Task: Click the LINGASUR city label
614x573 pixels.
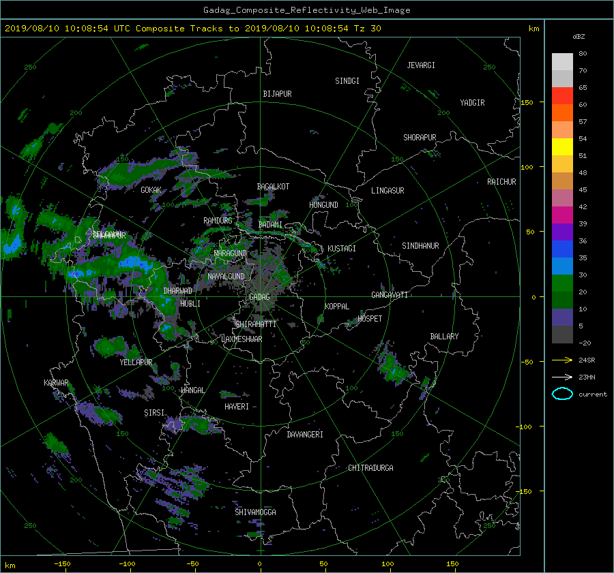Action: pyautogui.click(x=388, y=191)
